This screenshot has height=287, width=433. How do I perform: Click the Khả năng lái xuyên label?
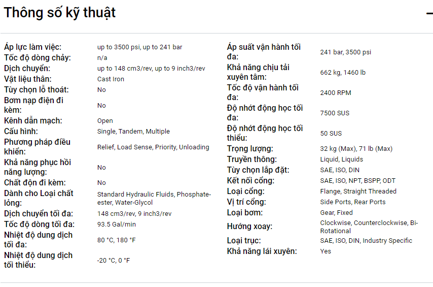pos(262,251)
